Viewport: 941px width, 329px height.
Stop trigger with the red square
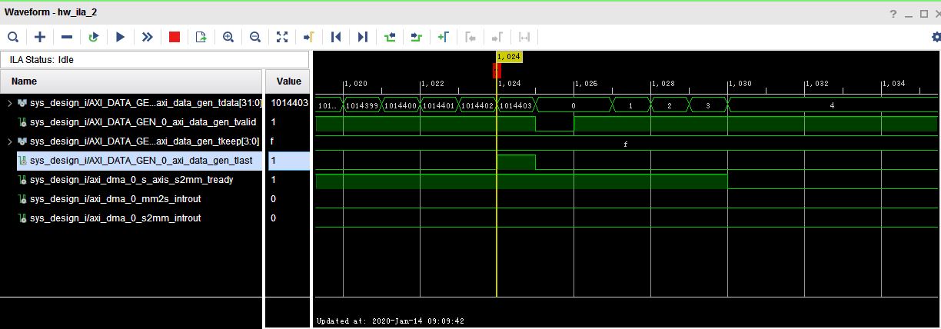[x=175, y=36]
